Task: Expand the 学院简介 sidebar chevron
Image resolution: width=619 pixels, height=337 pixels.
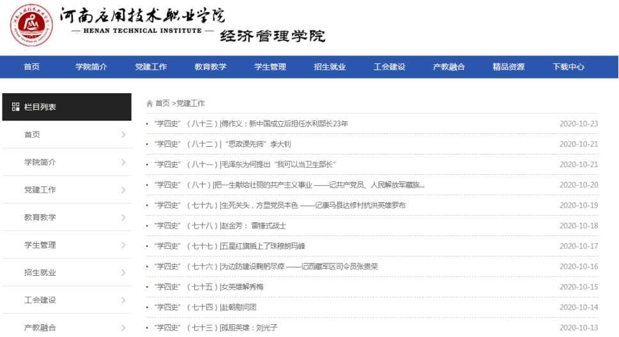Action: [123, 163]
